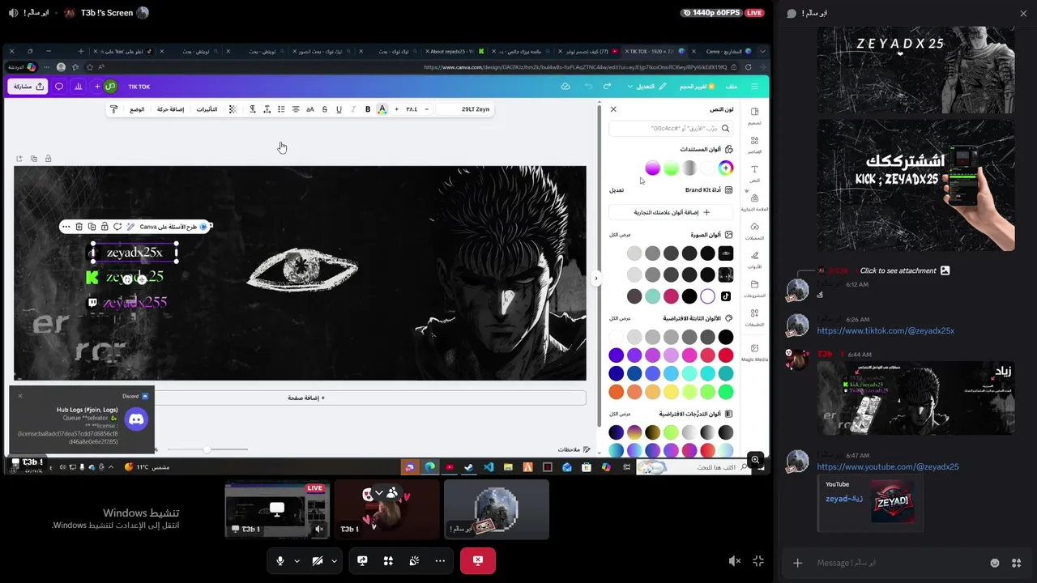
Task: Open the transparency checkerboard icon in toolbar
Action: coord(233,109)
